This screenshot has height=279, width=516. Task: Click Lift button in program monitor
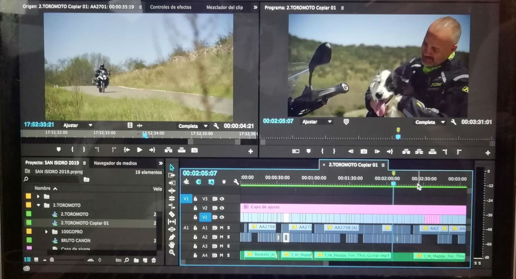point(406,151)
